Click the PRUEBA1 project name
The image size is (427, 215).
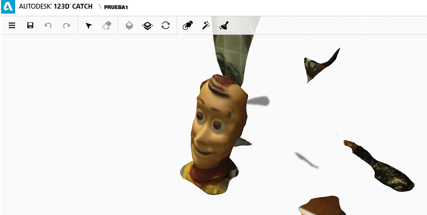click(116, 7)
